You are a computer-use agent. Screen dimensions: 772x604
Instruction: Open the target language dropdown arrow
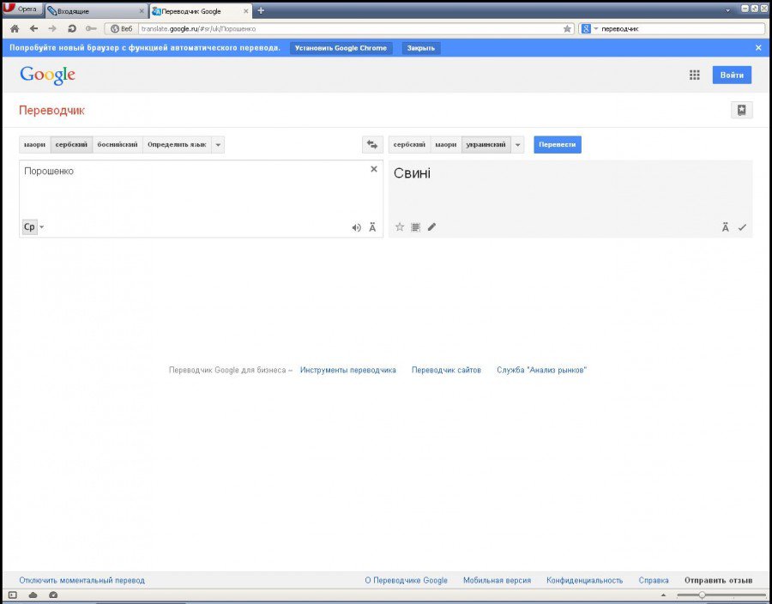coord(517,144)
